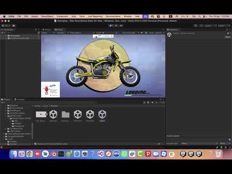The height and width of the screenshot is (174, 232).
Task: Switch to the Scene tab
Action: pos(47,29)
